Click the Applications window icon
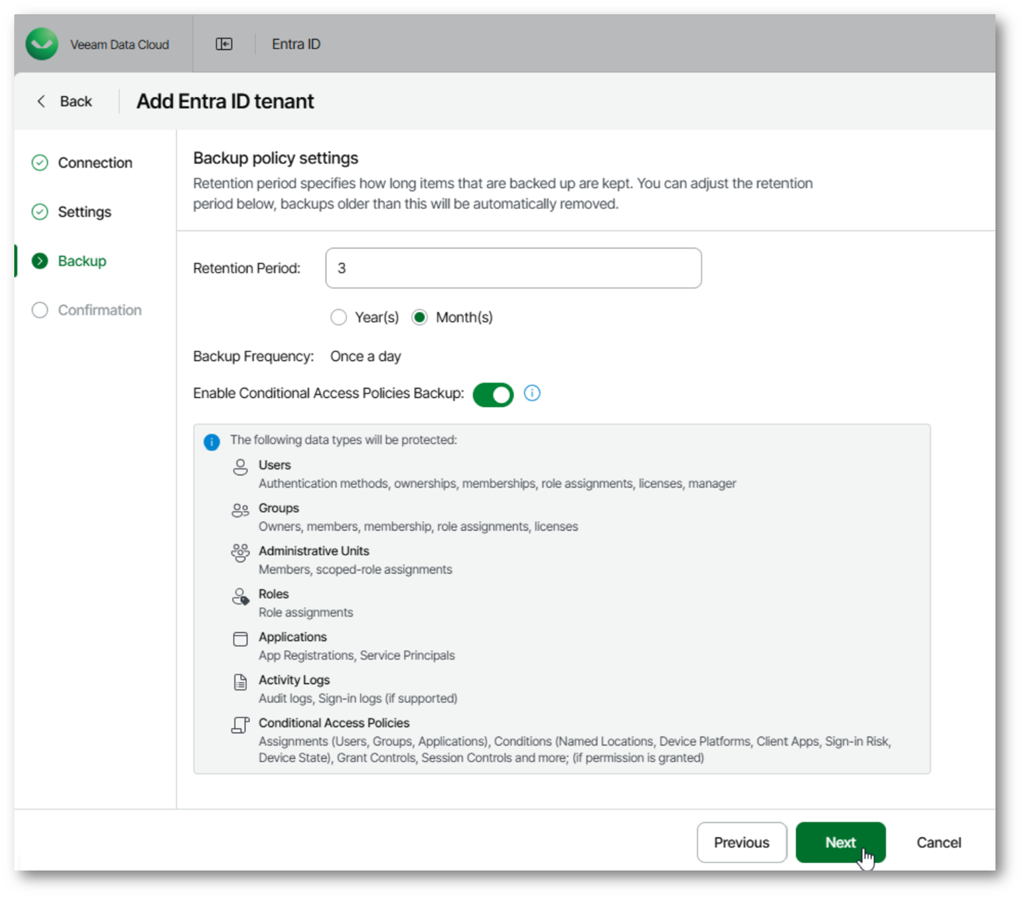 click(240, 639)
